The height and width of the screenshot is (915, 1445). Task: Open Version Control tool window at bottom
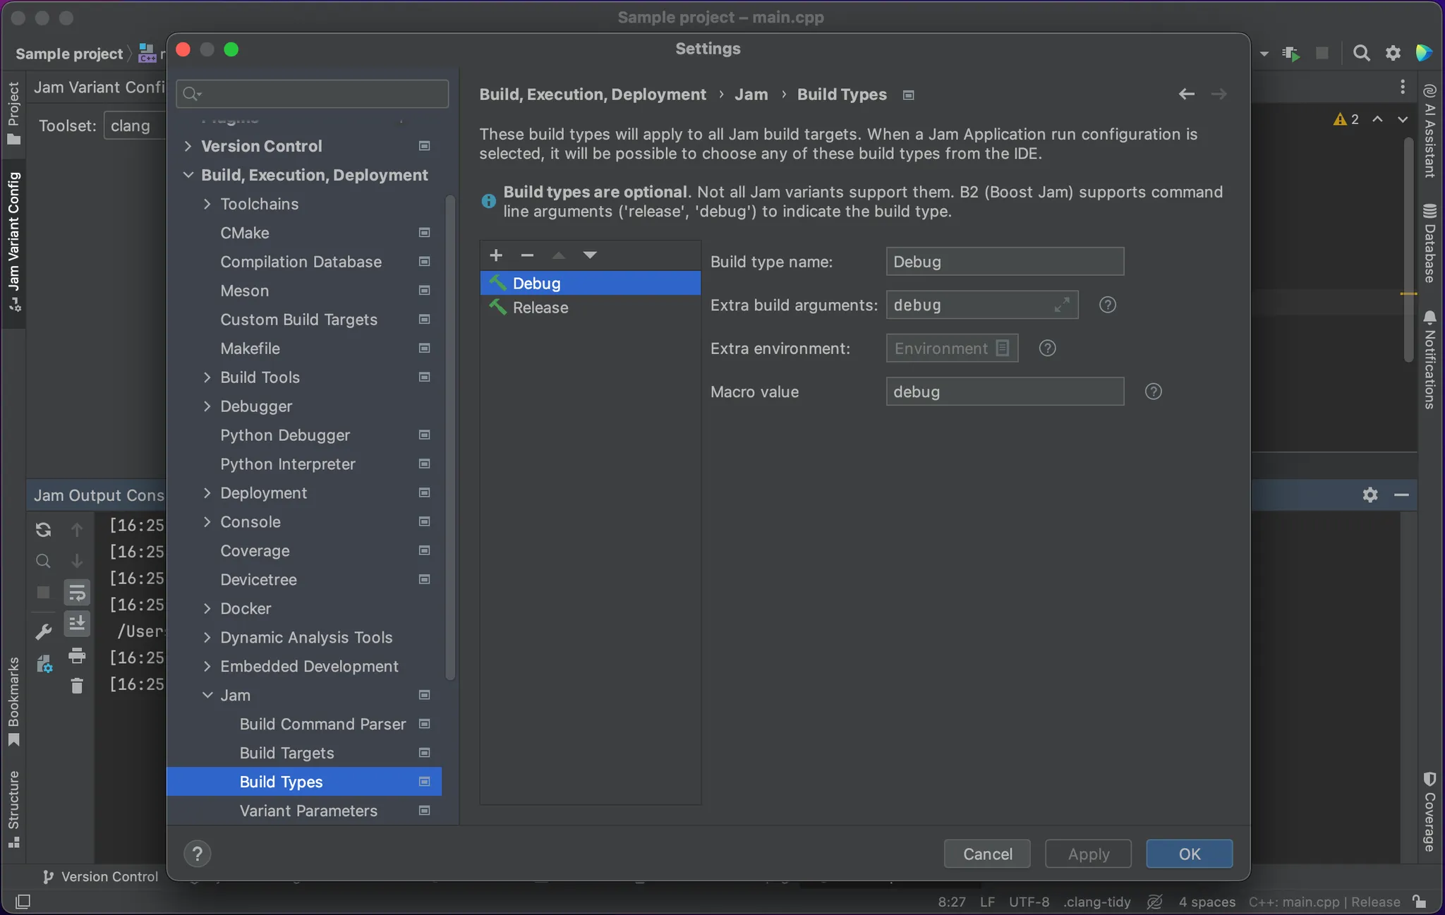tap(100, 876)
